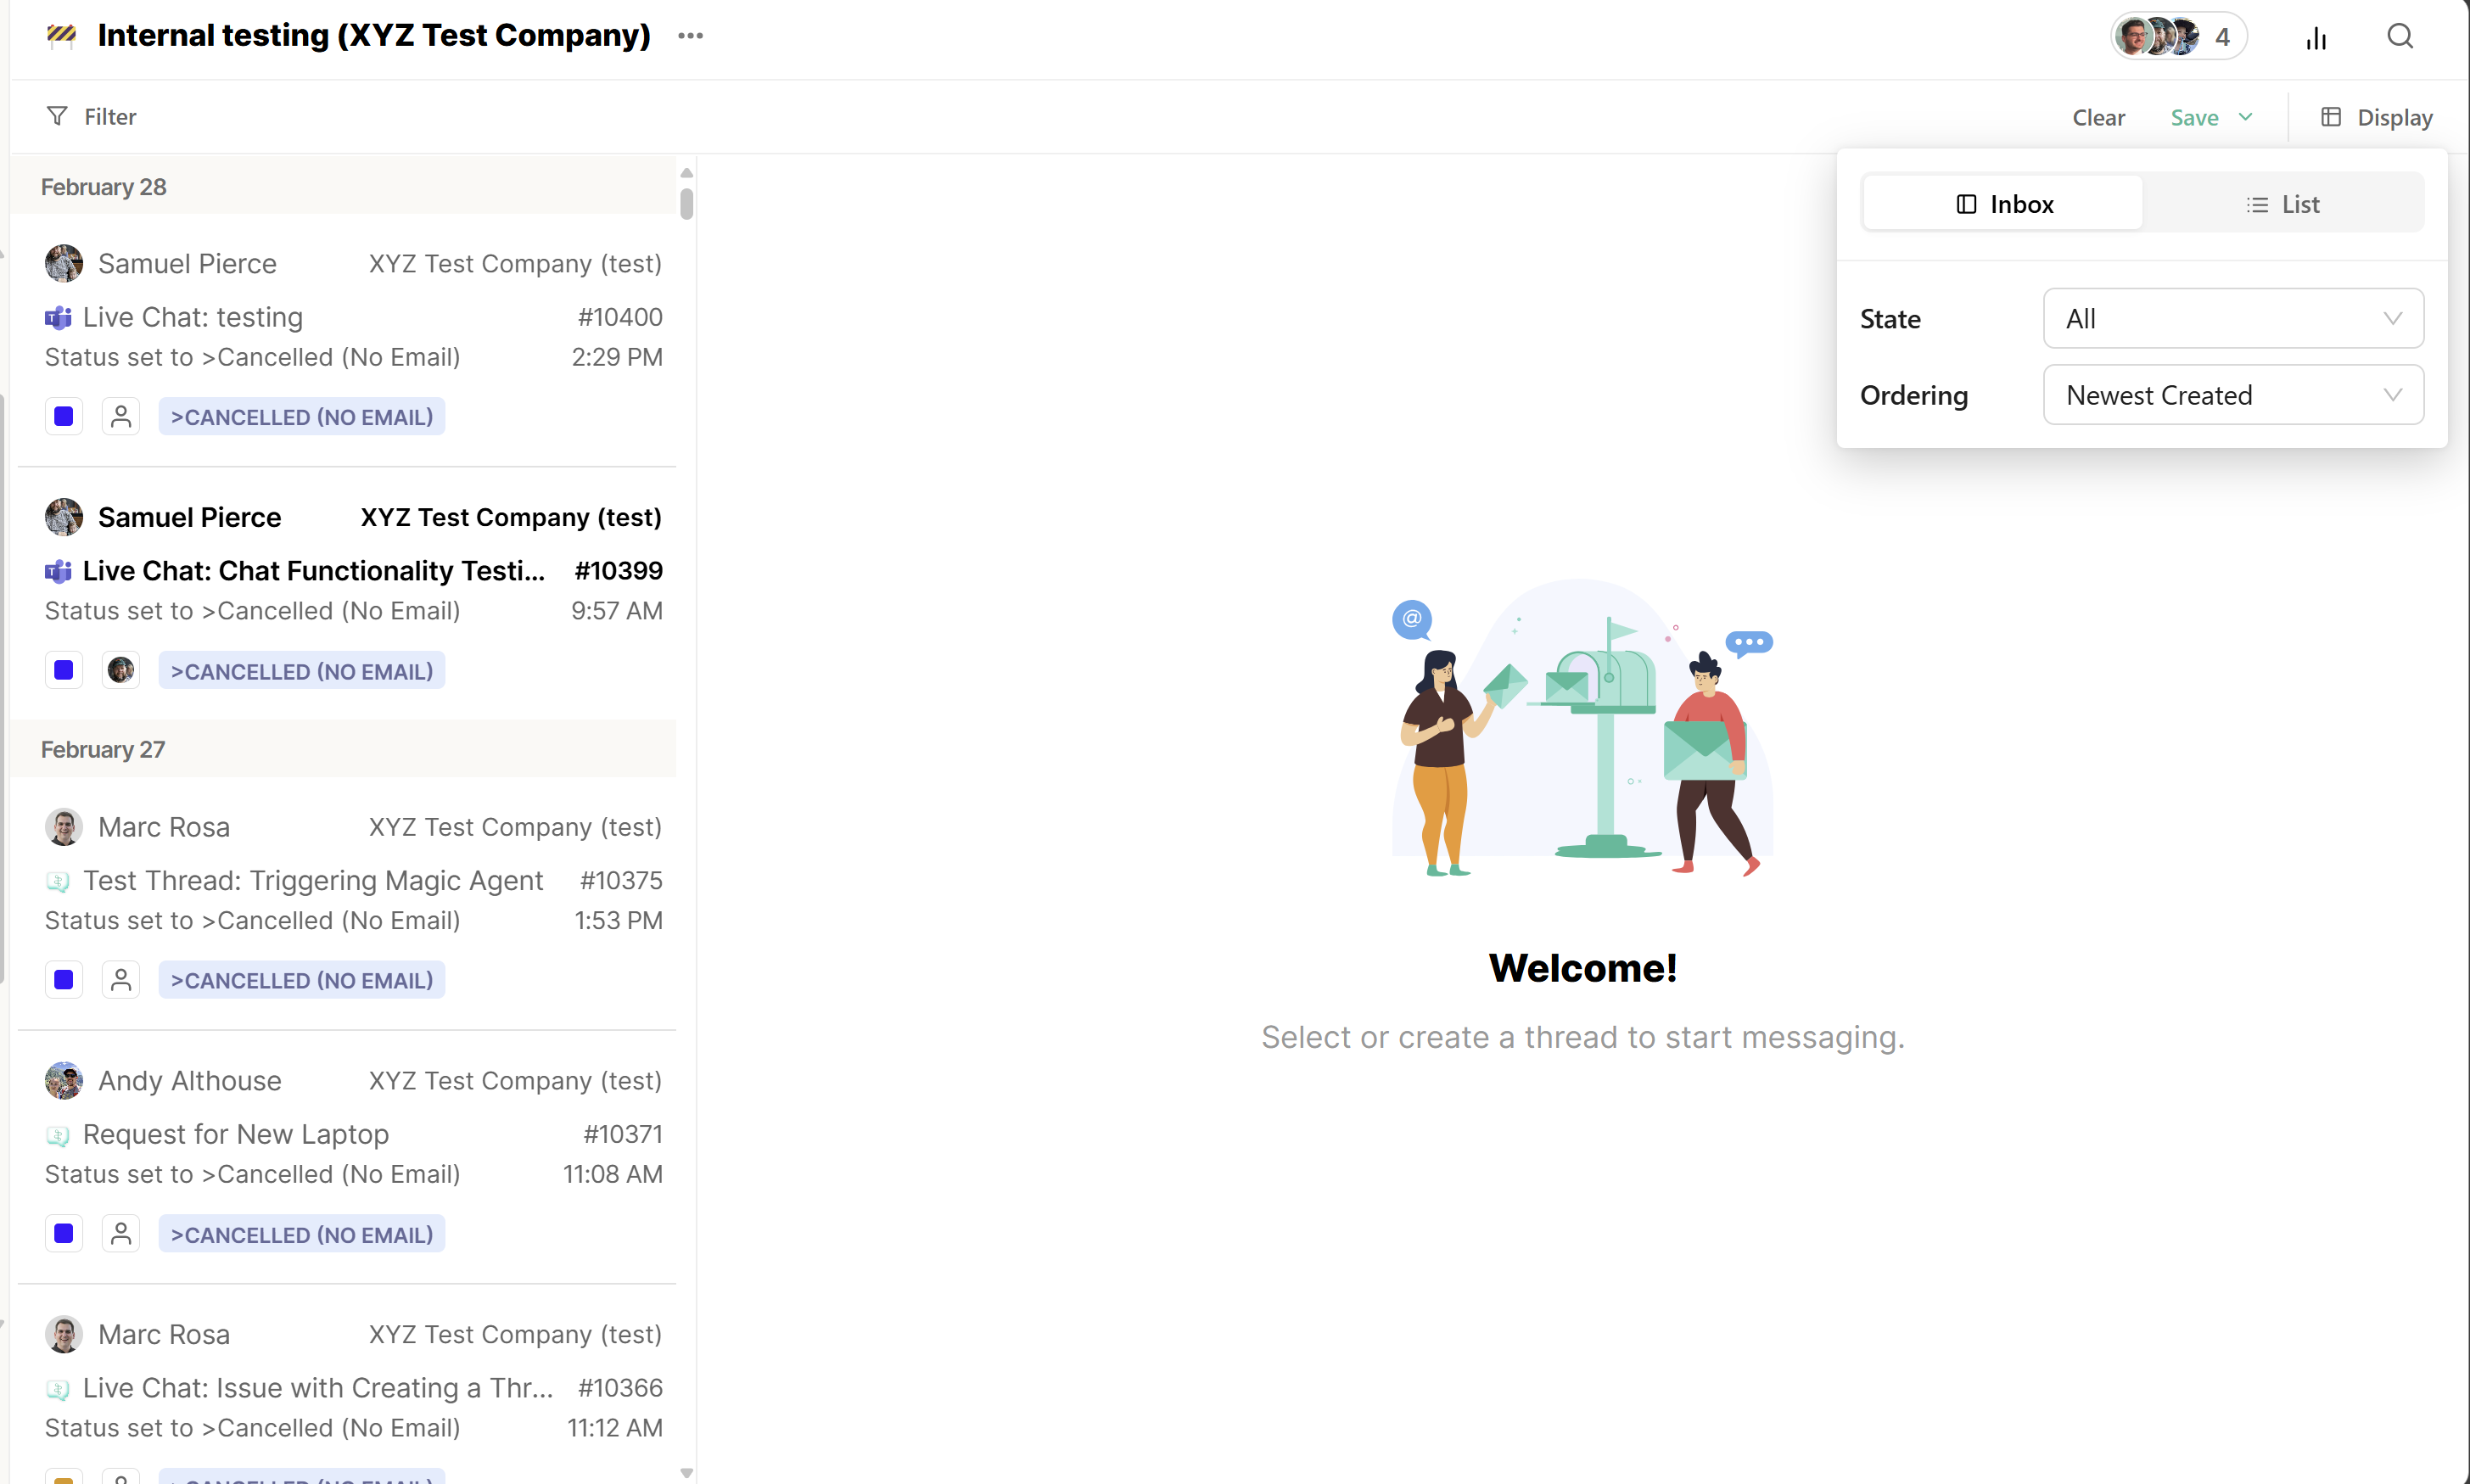Image resolution: width=2470 pixels, height=1484 pixels.
Task: Switch layout to Inbox view
Action: pyautogui.click(x=2003, y=204)
